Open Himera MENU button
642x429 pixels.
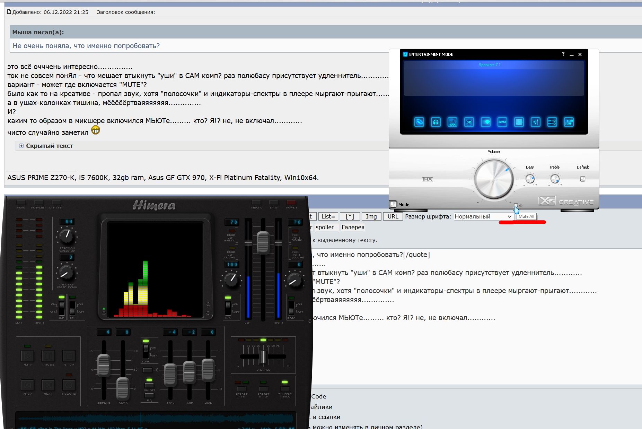(21, 203)
